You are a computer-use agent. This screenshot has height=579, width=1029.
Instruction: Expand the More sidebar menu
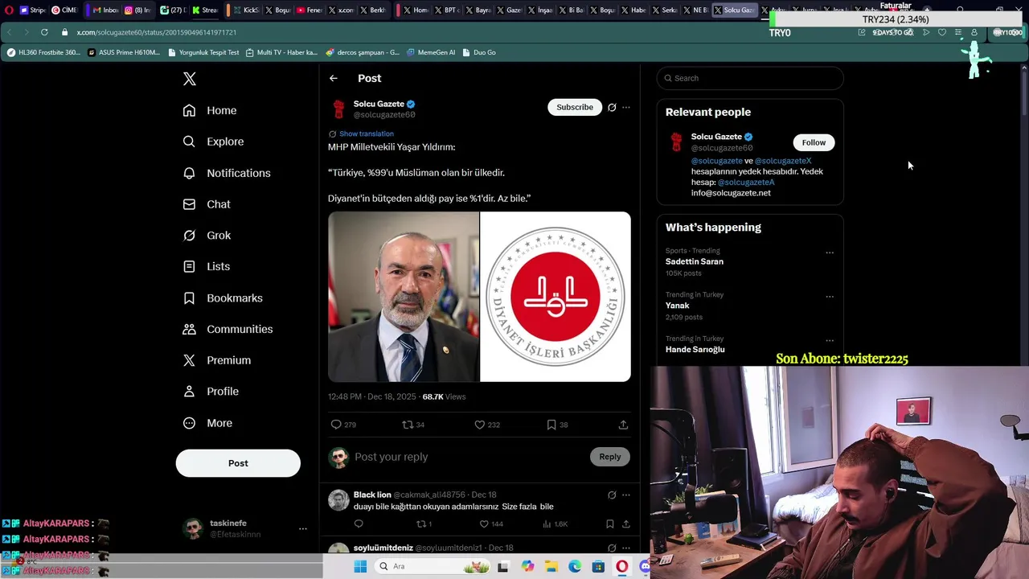pyautogui.click(x=207, y=423)
